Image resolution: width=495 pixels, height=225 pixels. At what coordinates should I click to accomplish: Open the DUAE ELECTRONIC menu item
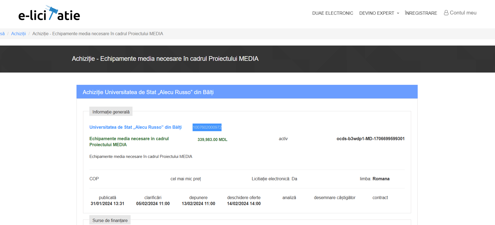pyautogui.click(x=332, y=13)
